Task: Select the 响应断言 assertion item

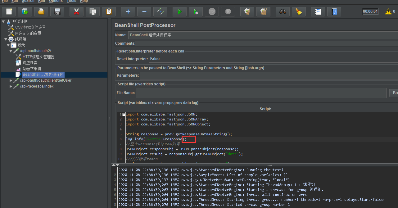Action: tap(30, 63)
